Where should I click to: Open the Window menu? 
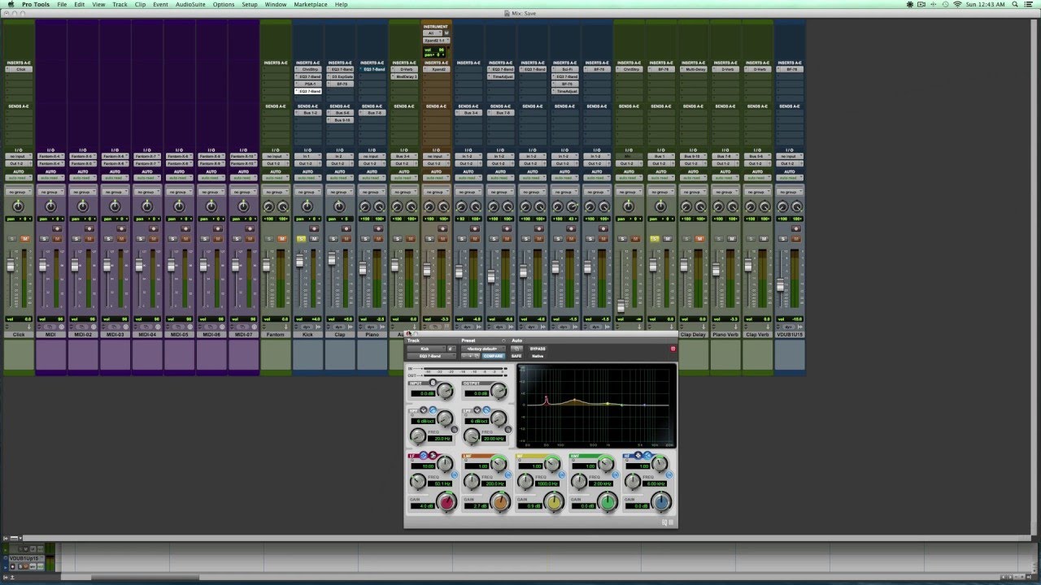coord(276,4)
